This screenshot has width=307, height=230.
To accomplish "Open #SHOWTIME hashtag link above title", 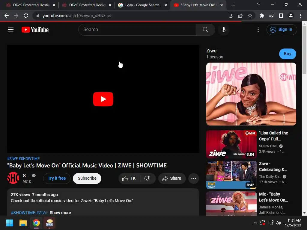I will pos(29,159).
